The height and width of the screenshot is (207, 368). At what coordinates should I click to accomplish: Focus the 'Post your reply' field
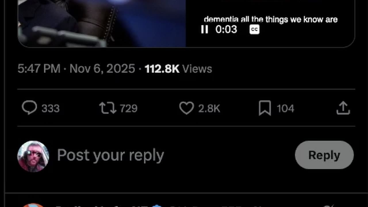click(111, 155)
